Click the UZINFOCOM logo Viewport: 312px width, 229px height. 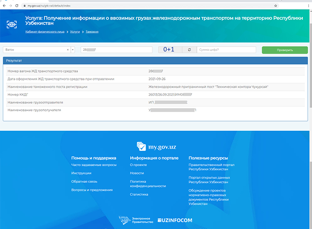click(175, 220)
